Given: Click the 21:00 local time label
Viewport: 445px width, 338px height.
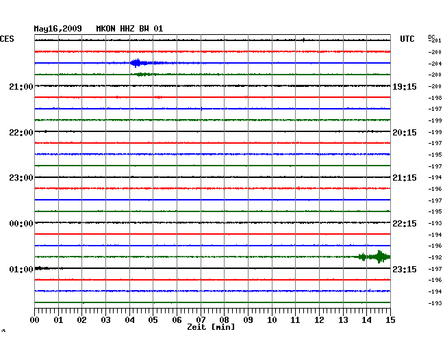Looking at the screenshot, I should [21, 86].
